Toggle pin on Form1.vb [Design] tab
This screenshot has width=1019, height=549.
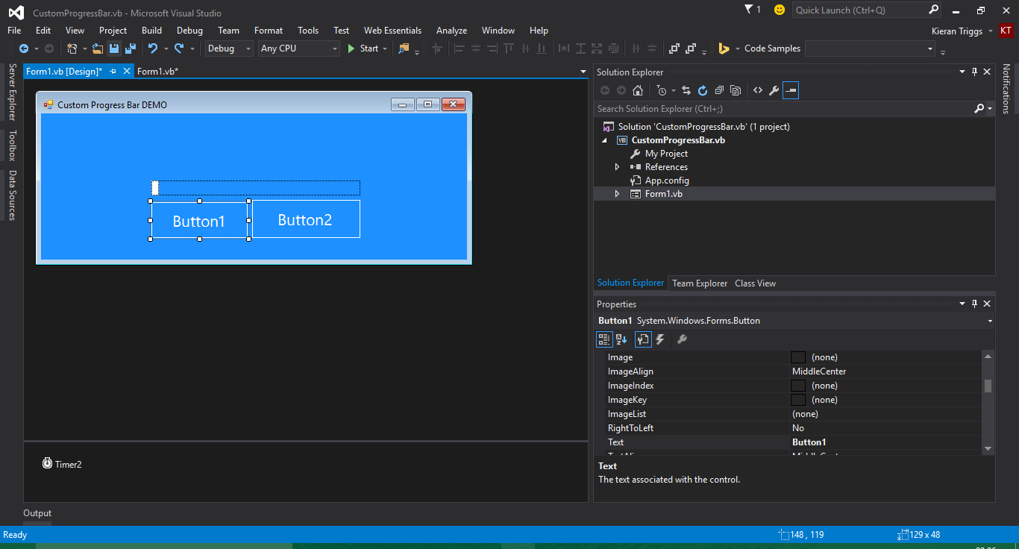tap(113, 71)
